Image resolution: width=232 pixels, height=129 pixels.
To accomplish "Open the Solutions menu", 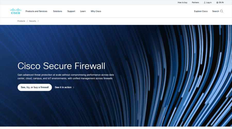I will [x=57, y=11].
